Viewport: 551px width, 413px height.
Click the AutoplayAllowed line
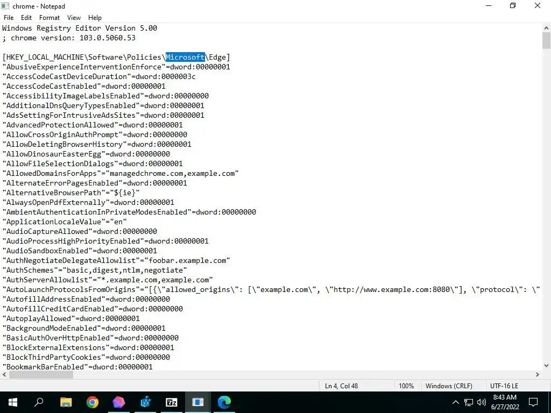pyautogui.click(x=71, y=318)
